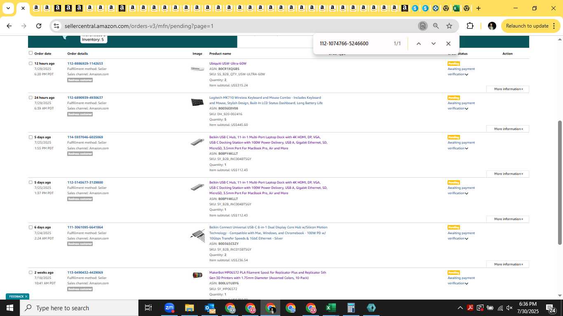Open Excel from the taskbar
The height and width of the screenshot is (316, 563).
pyautogui.click(x=331, y=308)
